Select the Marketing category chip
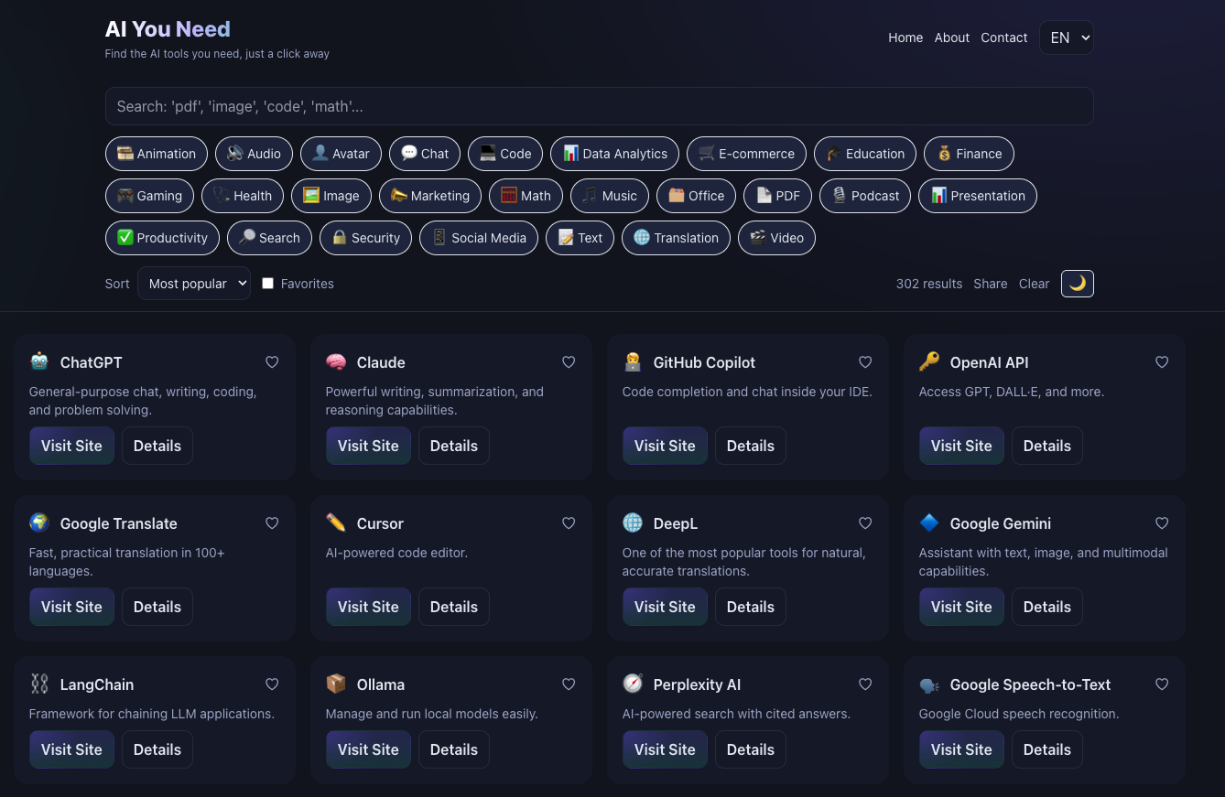The width and height of the screenshot is (1225, 797). coord(430,196)
